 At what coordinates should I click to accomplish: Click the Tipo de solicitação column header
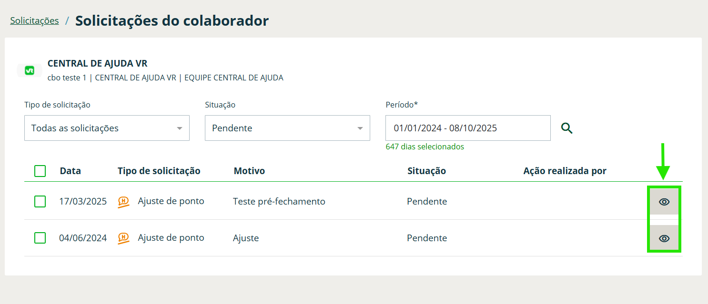pos(159,171)
